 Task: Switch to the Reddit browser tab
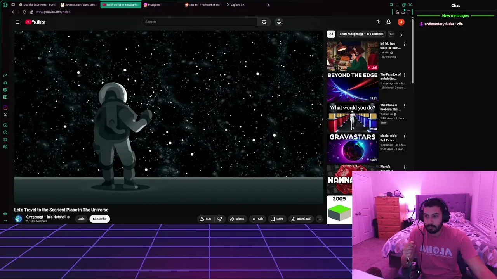pyautogui.click(x=203, y=5)
